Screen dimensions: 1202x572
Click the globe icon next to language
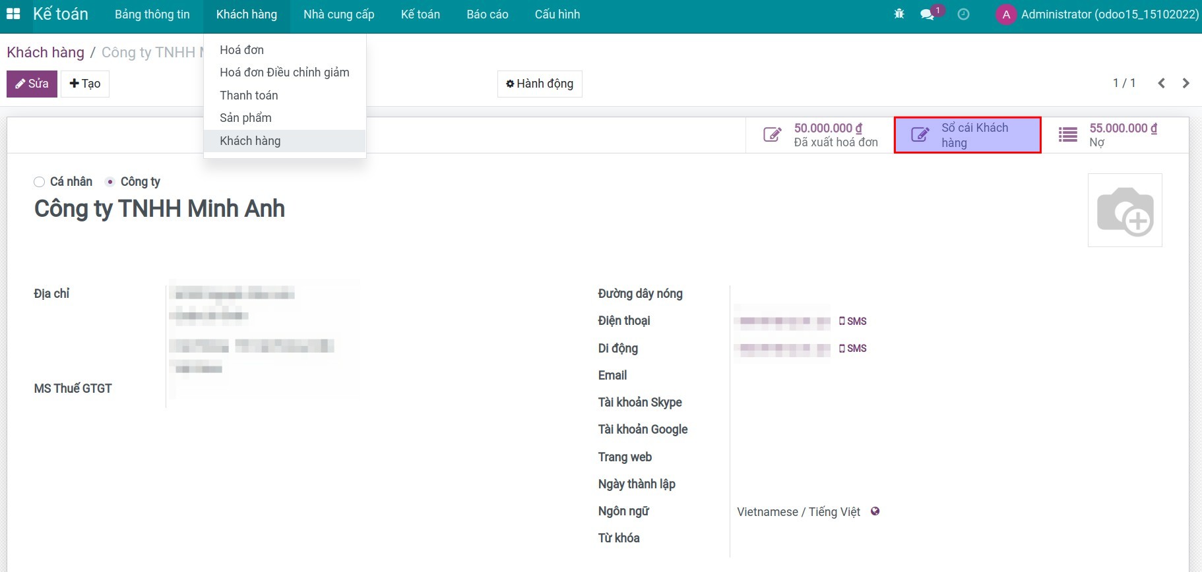coord(875,511)
